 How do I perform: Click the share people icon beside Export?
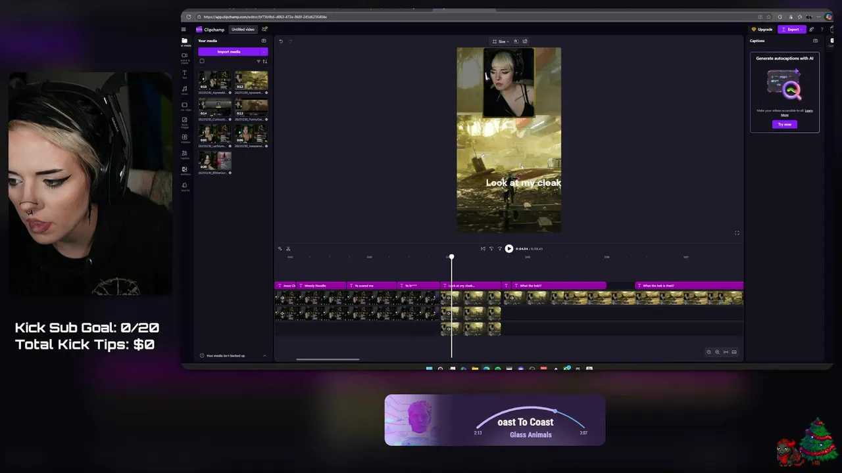point(812,30)
